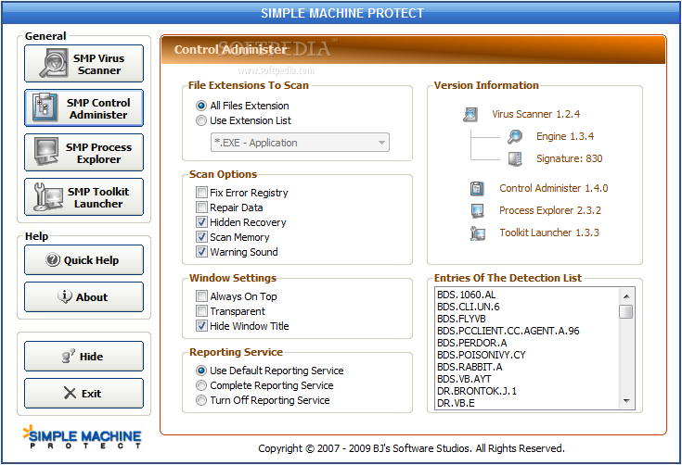Open the *.EXE - Application extension dropdown
This screenshot has height=465, width=682.
point(300,143)
